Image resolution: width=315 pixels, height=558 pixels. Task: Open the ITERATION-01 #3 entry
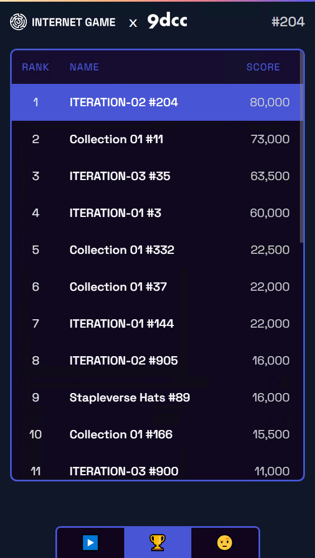(156, 213)
